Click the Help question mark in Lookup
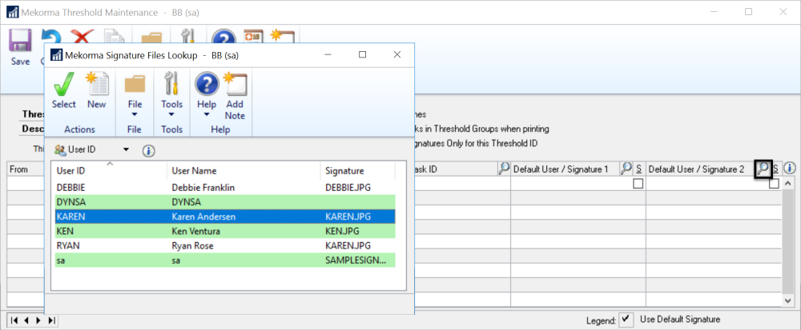 207,84
